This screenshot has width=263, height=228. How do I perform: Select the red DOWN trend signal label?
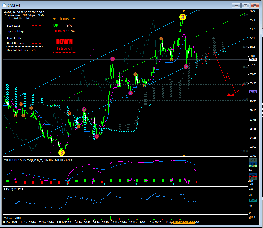[64, 42]
